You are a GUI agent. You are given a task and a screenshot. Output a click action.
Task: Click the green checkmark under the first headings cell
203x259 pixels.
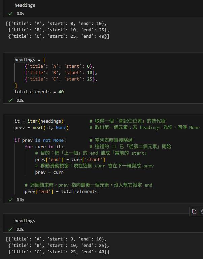tap(10, 14)
